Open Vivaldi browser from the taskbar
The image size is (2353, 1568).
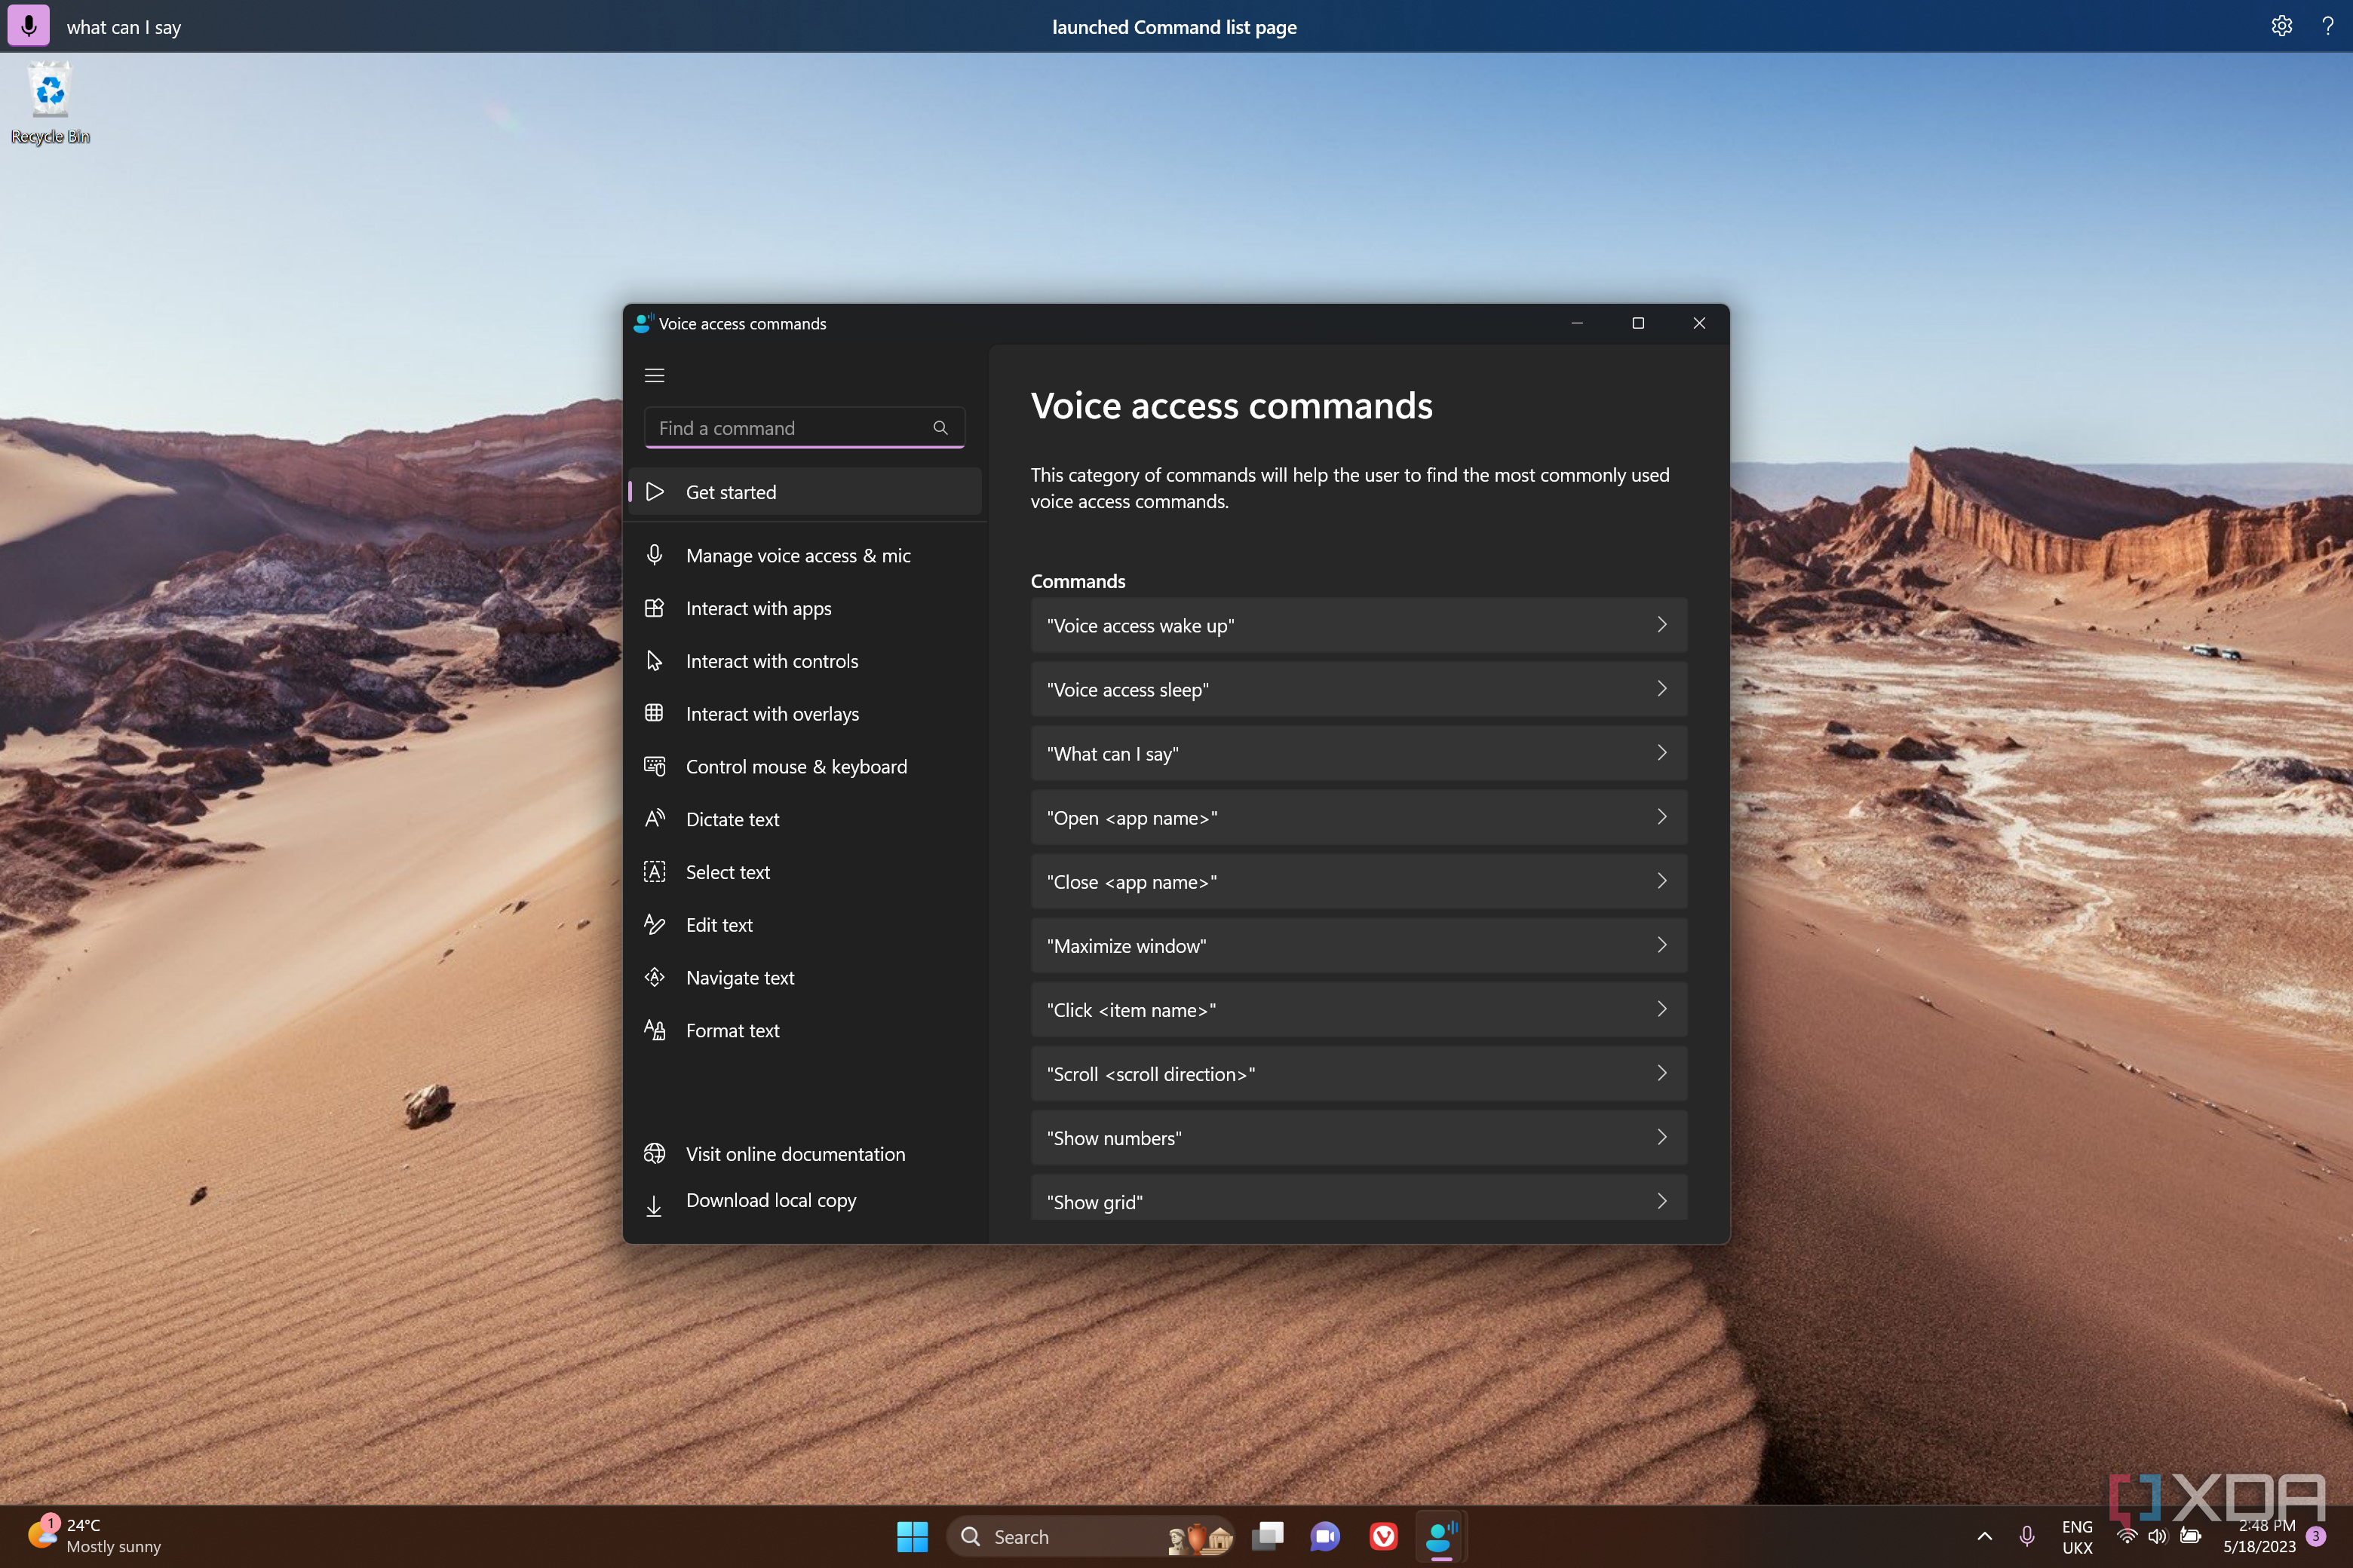(1384, 1536)
